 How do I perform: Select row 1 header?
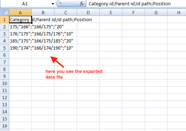pyautogui.click(x=5, y=19)
